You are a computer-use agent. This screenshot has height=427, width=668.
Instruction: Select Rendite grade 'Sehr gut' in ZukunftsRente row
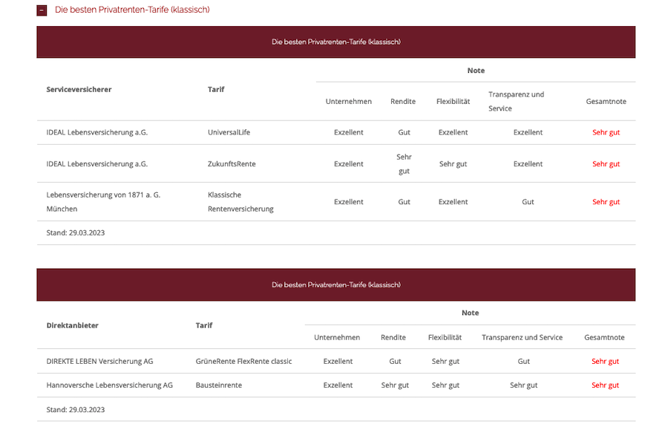[404, 164]
